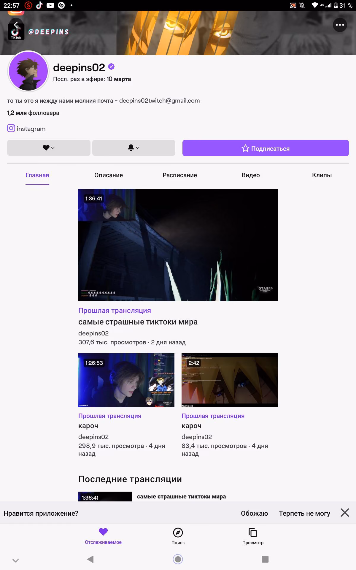Open the Просмотр browse tab
Screen dimensions: 356x570
point(253,536)
